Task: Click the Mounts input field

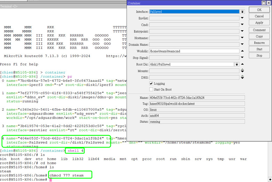Action: coord(194,71)
